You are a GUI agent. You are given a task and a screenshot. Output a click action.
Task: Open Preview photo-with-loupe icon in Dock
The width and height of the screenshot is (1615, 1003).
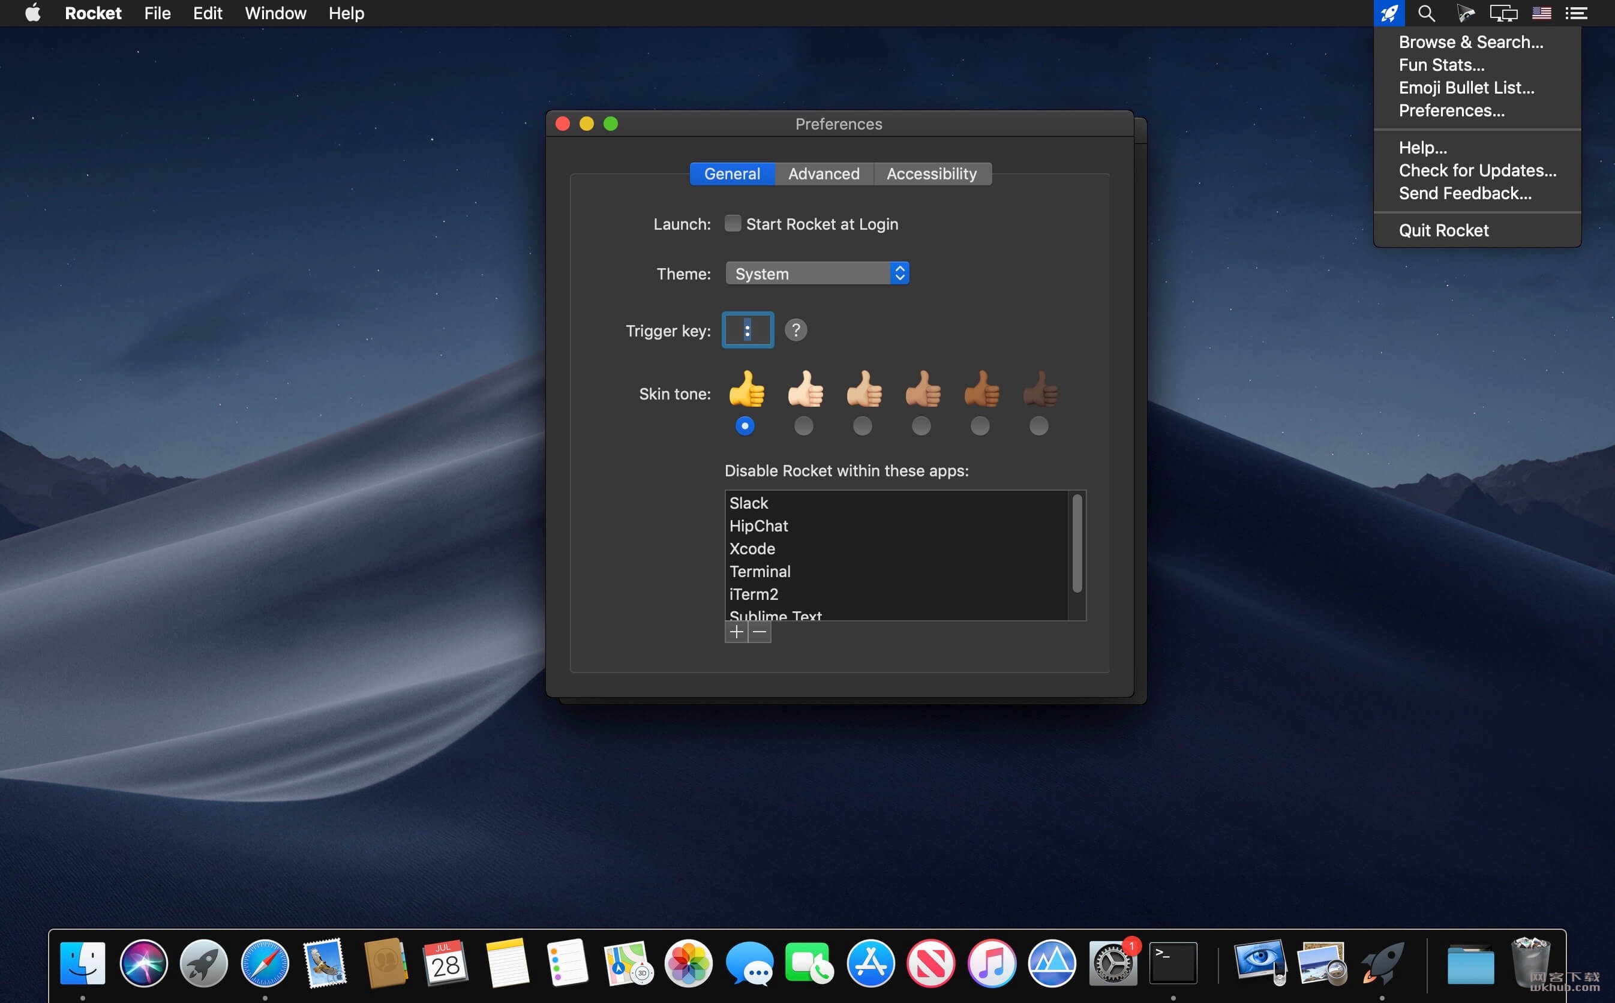(1321, 963)
